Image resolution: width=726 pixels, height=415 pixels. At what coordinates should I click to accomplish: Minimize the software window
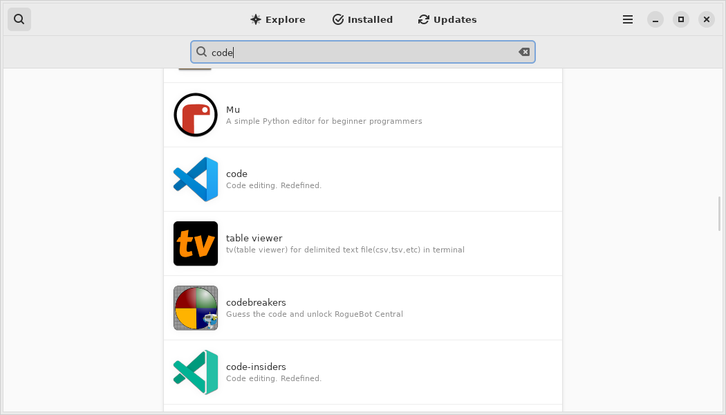click(x=655, y=19)
